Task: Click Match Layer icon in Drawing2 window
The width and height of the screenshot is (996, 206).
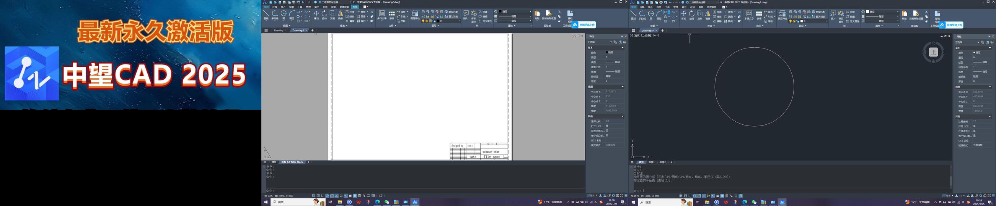Action: coord(452,12)
